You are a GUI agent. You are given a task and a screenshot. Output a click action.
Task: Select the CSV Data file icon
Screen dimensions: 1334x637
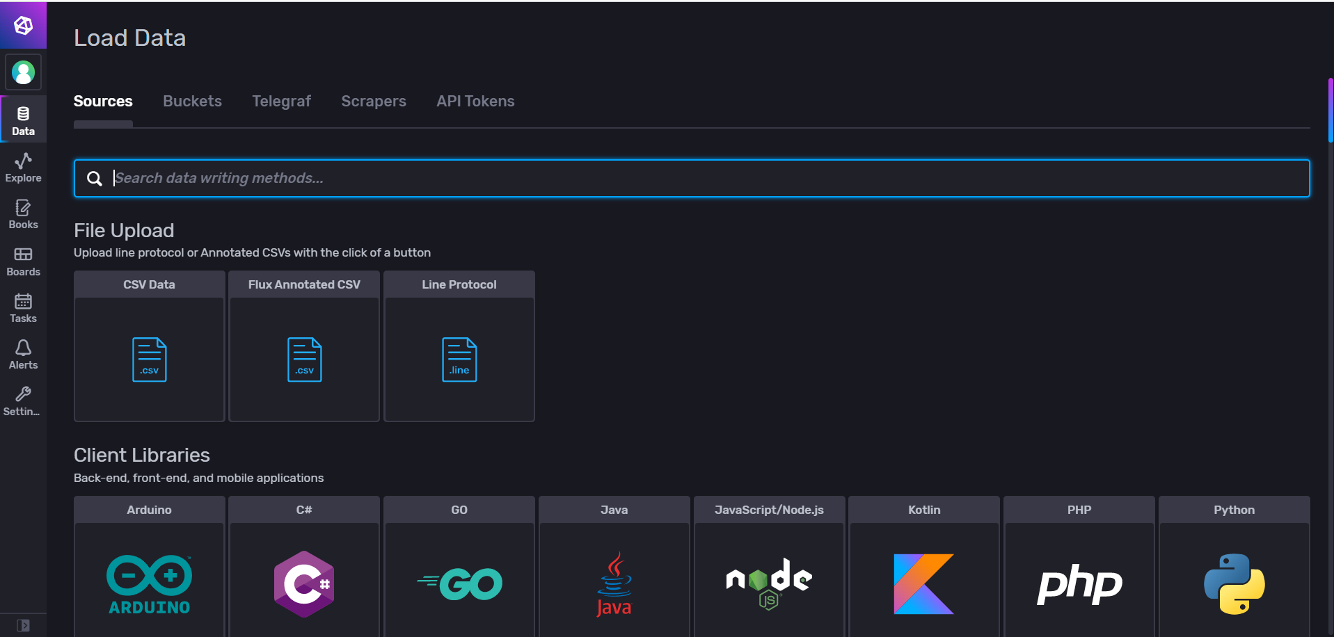[x=150, y=360]
